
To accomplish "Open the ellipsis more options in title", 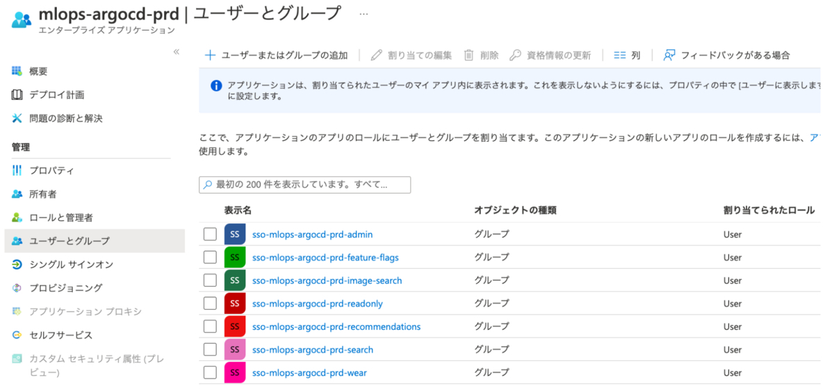I will (364, 13).
